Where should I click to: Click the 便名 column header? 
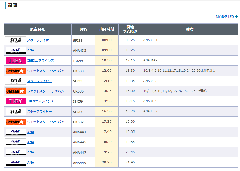(83, 29)
